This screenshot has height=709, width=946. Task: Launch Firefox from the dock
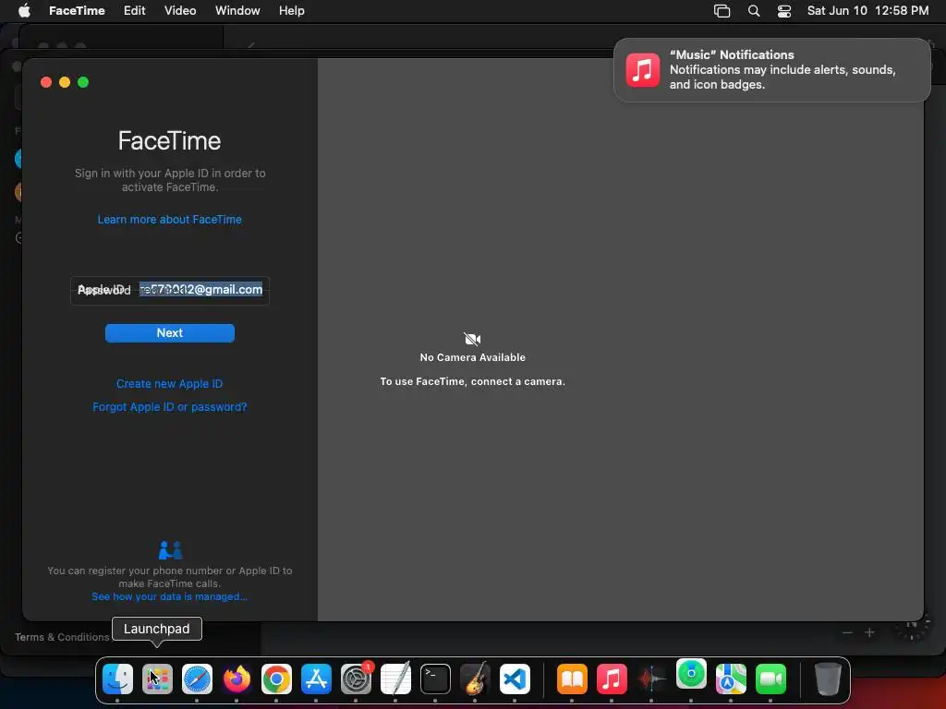coord(236,679)
